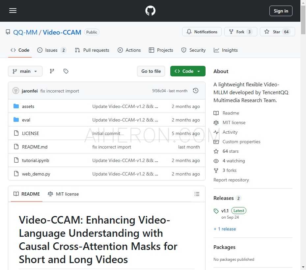Open the README outline list icon
The image size is (306, 270).
coord(197,194)
